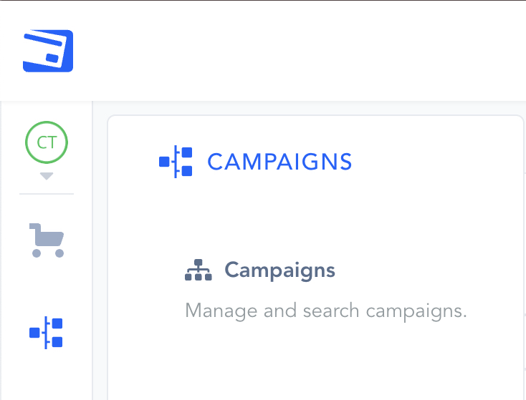Open the Campaigns link

[279, 270]
